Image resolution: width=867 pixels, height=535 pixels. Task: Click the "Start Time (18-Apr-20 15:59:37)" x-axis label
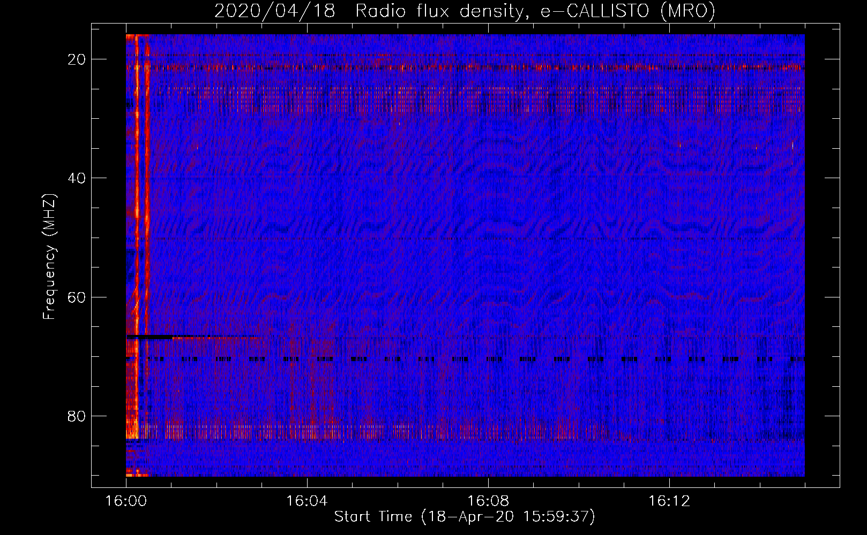pyautogui.click(x=465, y=517)
